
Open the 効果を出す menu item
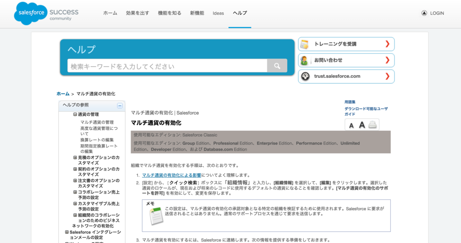click(137, 13)
